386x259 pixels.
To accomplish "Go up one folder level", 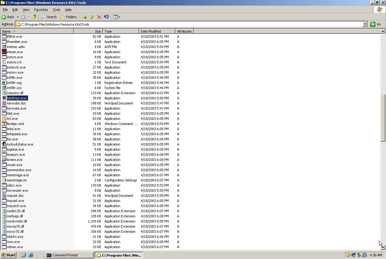I will click(34, 17).
